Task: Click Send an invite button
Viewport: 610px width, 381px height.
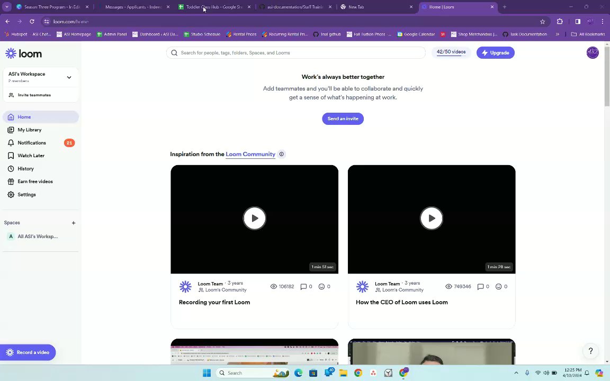Action: tap(343, 119)
